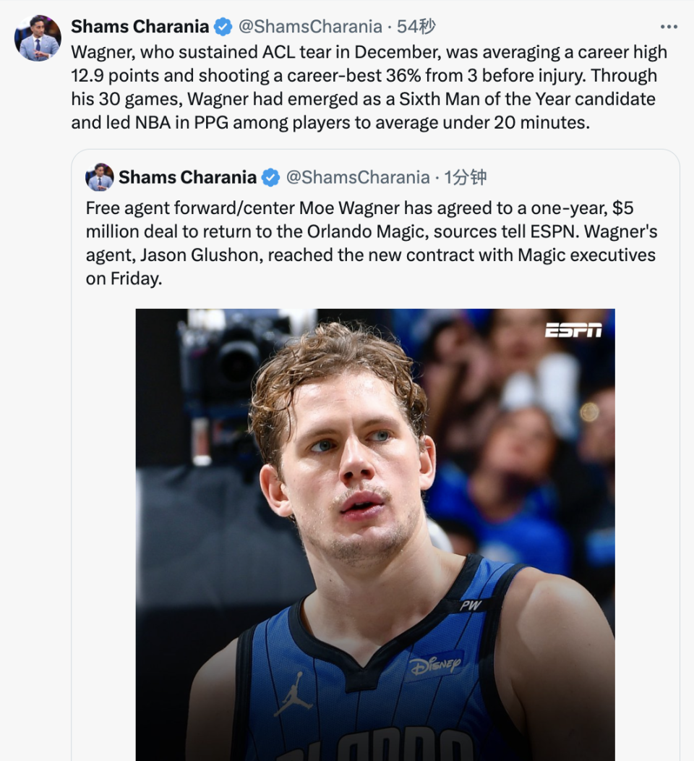Open @ShamsCharania handle in quoted tweet
The image size is (694, 761).
point(358,178)
